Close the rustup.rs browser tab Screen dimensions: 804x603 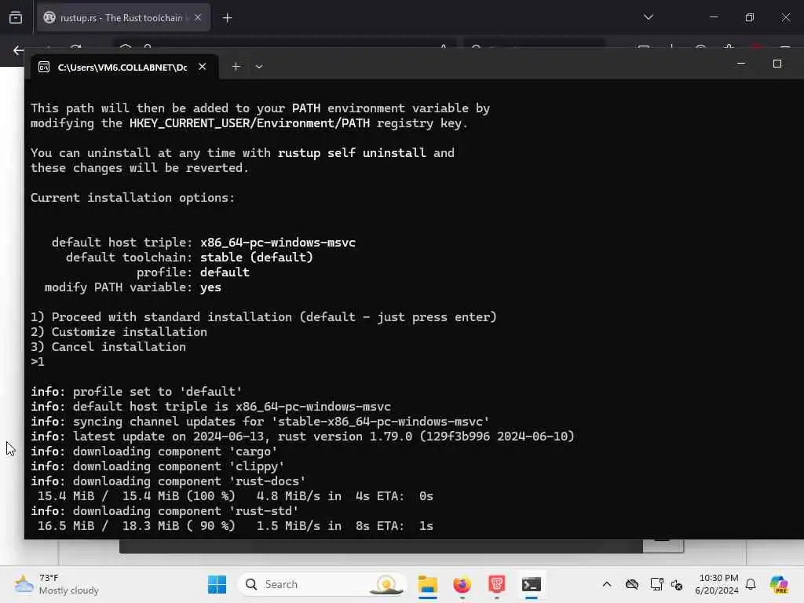[x=198, y=18]
